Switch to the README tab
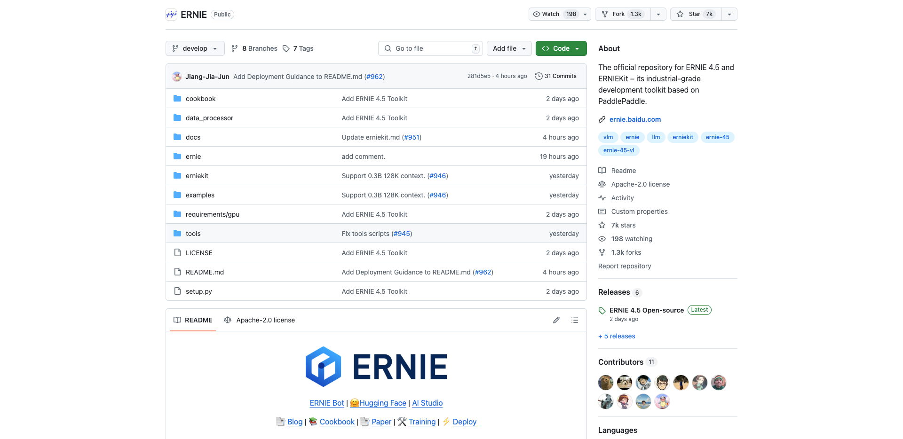The image size is (903, 439). coord(193,320)
